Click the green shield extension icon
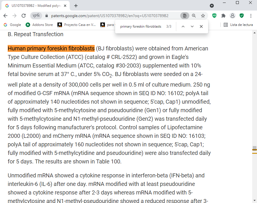 242,16
